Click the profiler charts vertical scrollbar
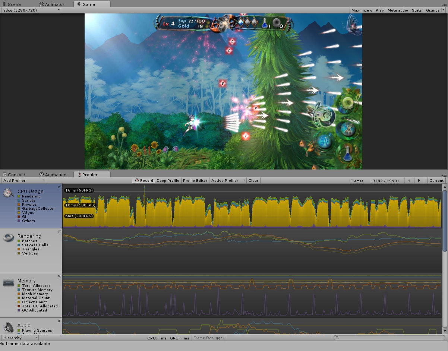 (445, 221)
